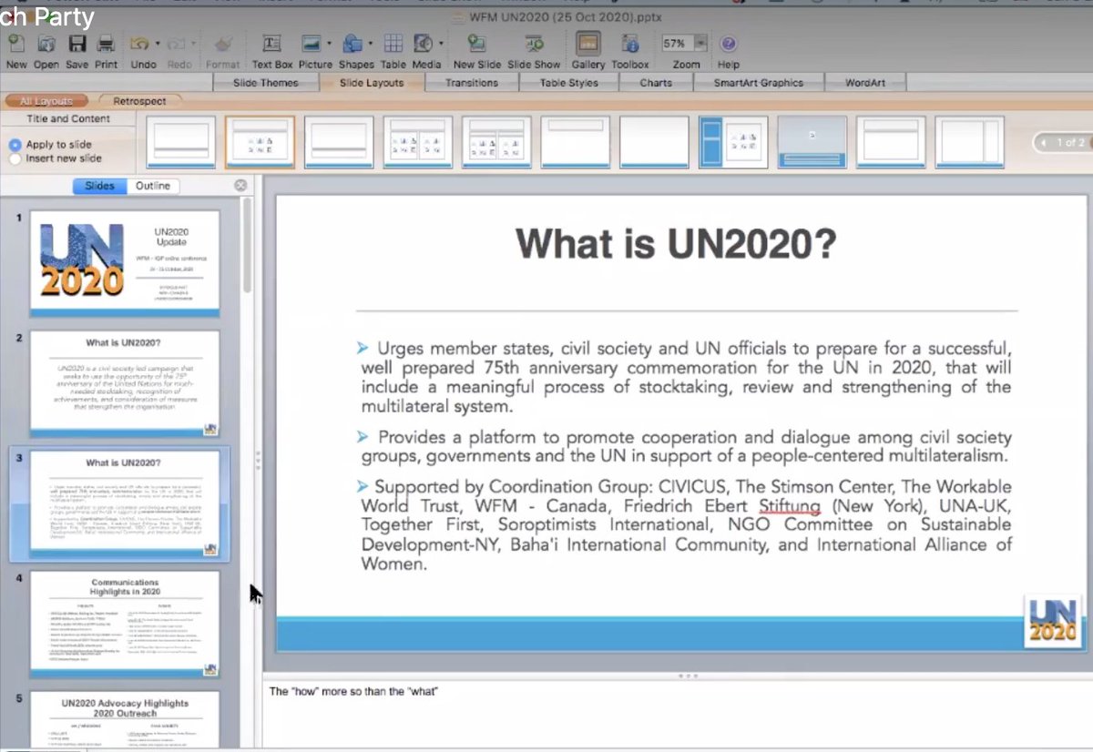Image resolution: width=1093 pixels, height=752 pixels.
Task: Open the Charts tab
Action: point(656,83)
